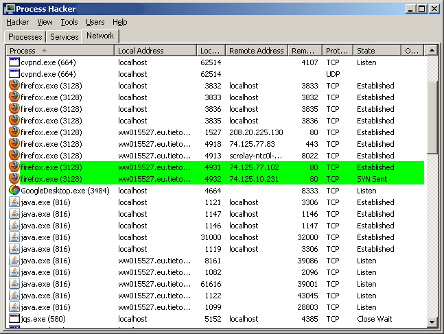This screenshot has width=444, height=334.
Task: Click the window icon for cvpnd.exe TCP row
Action: 14,62
